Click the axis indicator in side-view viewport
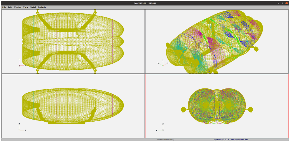 [22, 128]
